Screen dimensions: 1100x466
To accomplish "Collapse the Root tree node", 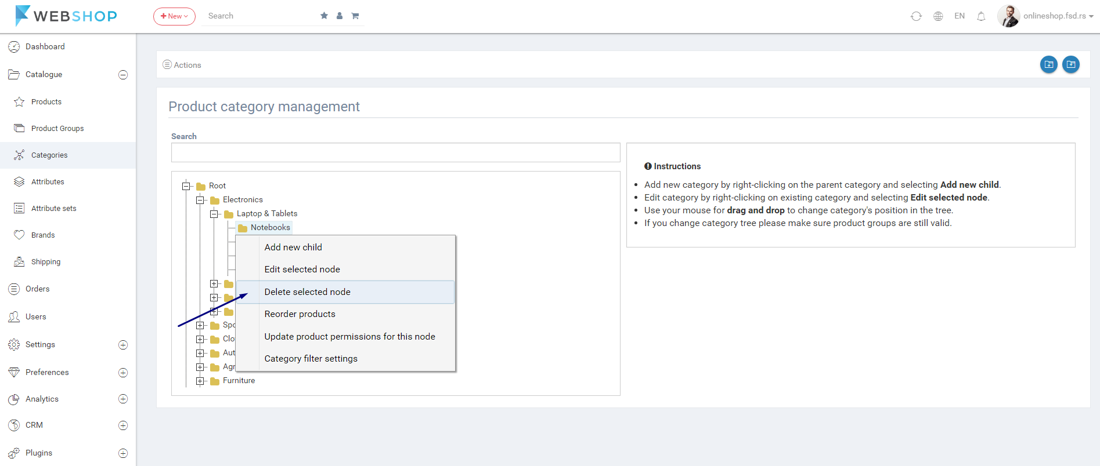I will 186,186.
